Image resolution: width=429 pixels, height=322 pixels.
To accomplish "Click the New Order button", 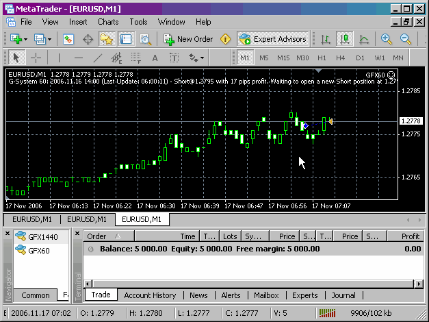I will [x=188, y=39].
